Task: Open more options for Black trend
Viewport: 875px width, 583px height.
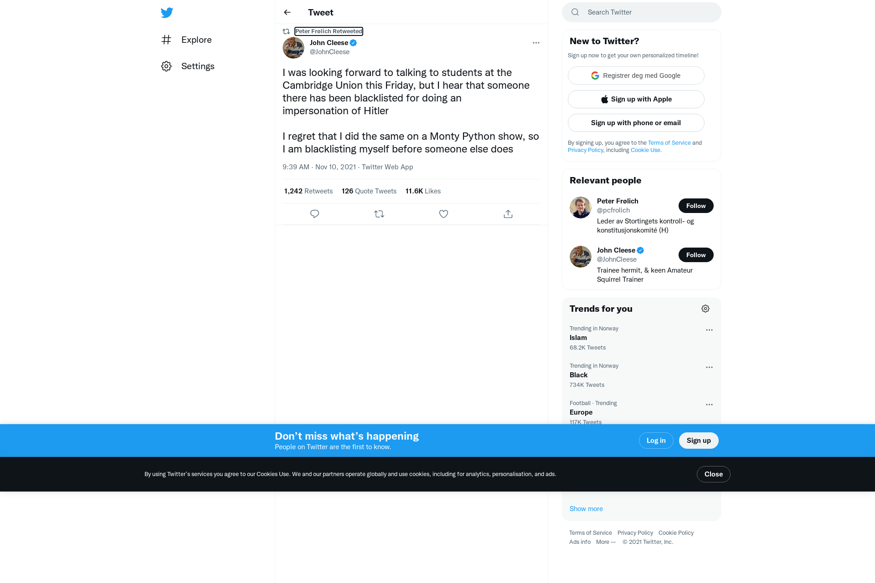Action: (709, 367)
